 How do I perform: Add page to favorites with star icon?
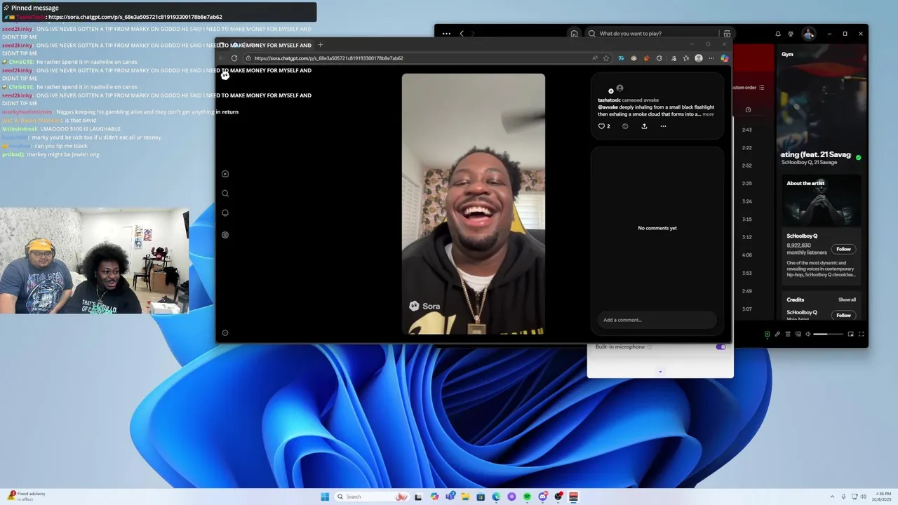606,58
